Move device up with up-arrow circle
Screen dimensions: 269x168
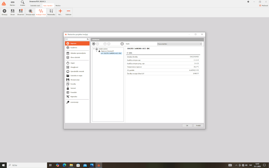point(105,44)
